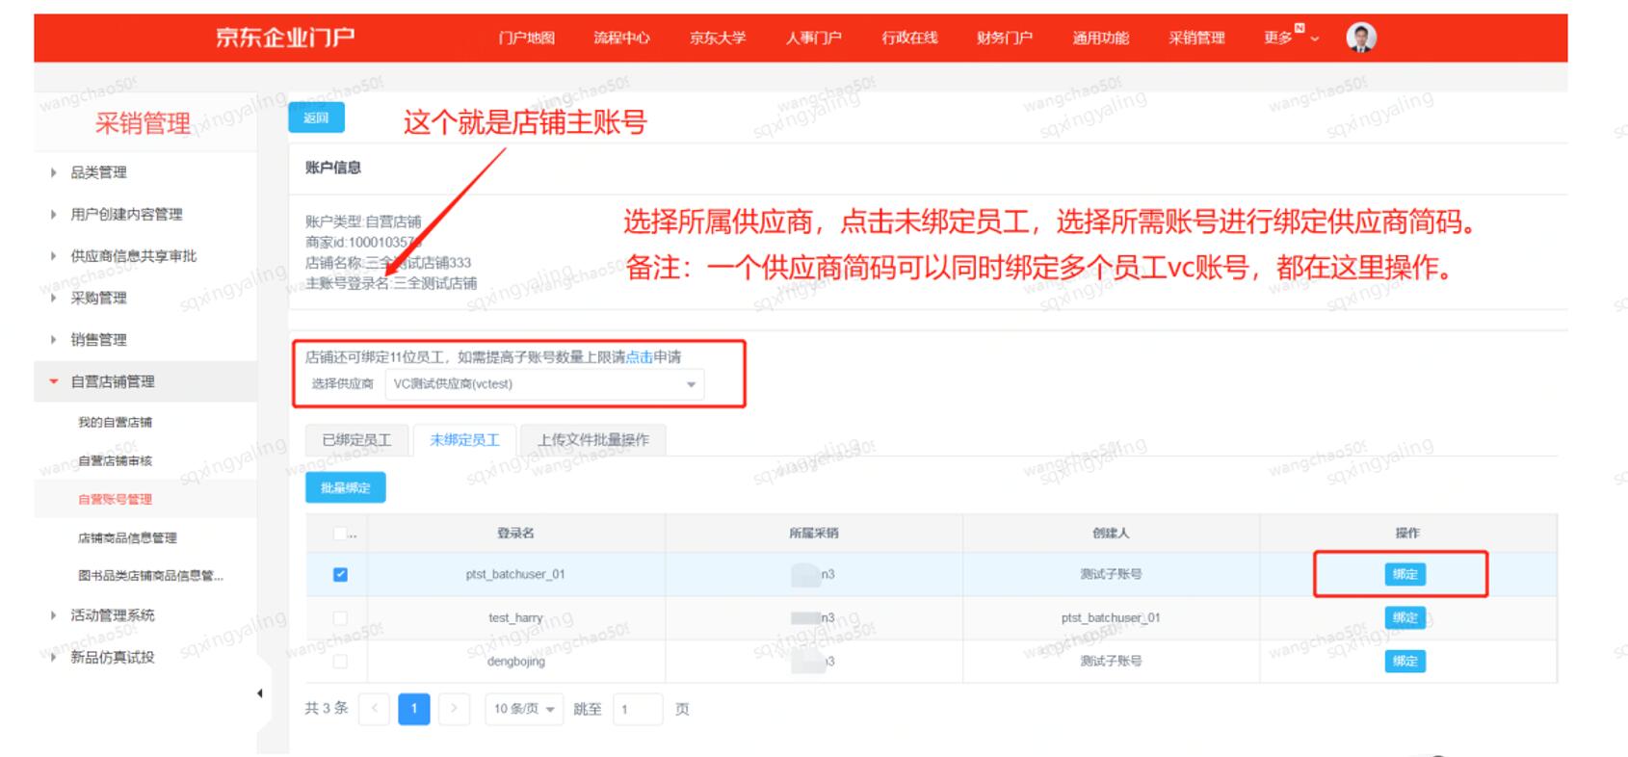Expand 供应商信息共享审批 in the sidebar
The height and width of the screenshot is (757, 1628).
point(133,255)
